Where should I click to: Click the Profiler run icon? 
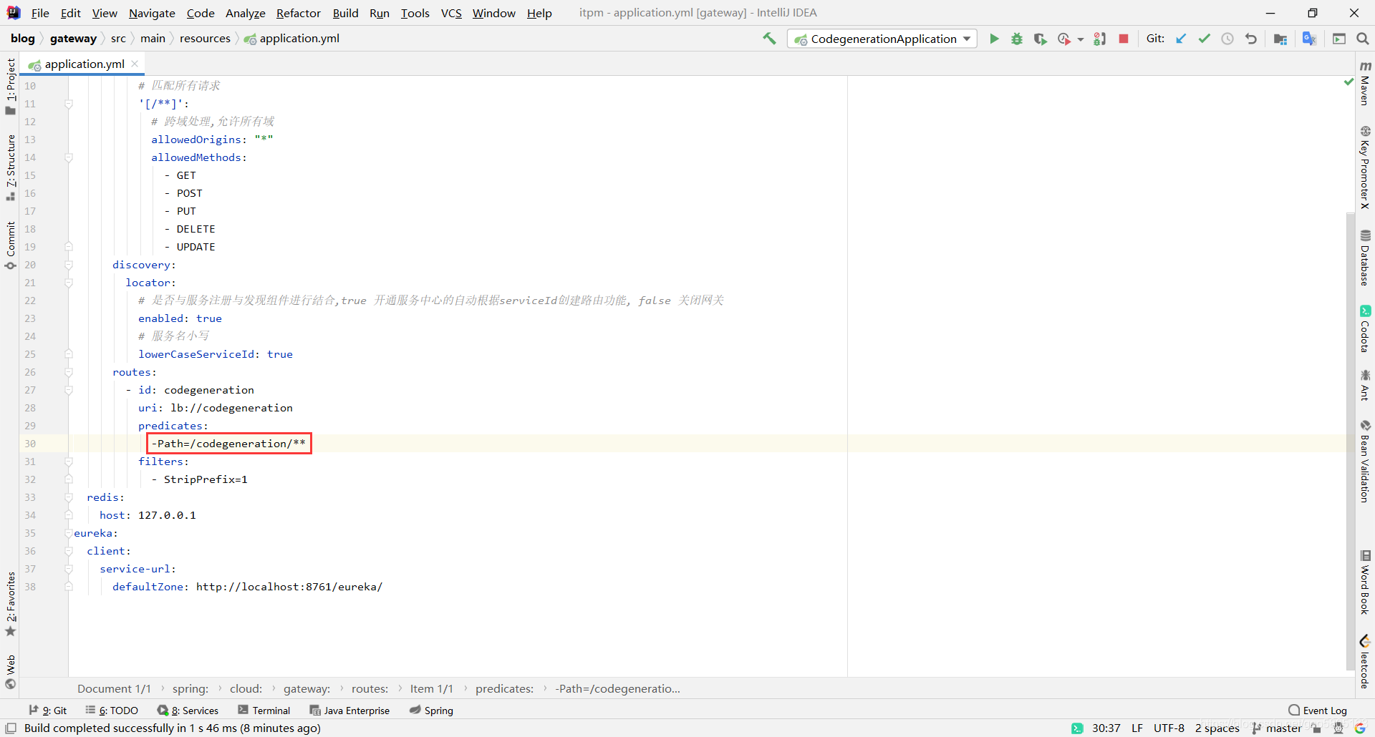1064,39
